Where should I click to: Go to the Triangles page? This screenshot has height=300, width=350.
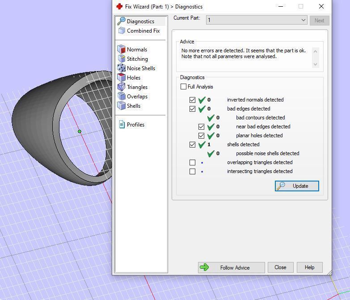pos(137,87)
